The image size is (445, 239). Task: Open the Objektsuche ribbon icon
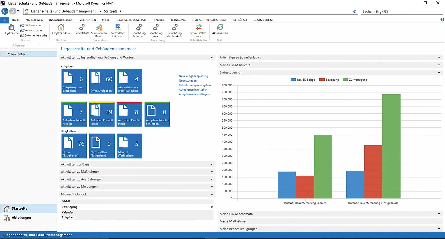(11, 28)
